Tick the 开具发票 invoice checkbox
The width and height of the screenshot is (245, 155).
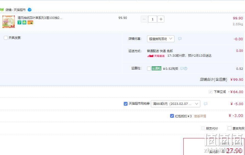6,38
